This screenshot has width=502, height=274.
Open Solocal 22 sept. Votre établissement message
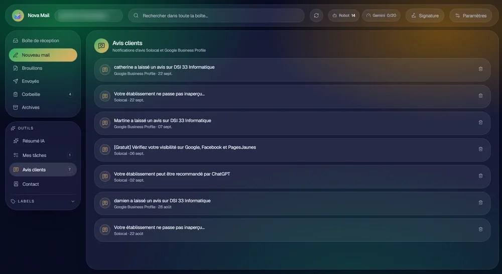tap(292, 97)
